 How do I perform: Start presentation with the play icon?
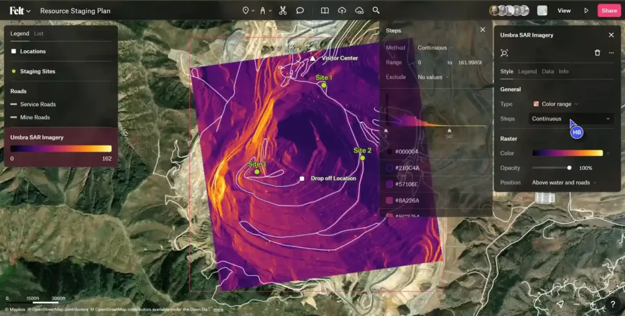pyautogui.click(x=587, y=11)
